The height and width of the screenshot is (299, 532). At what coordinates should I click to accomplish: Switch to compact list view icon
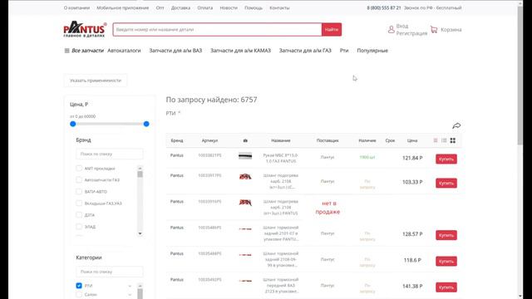436,140
